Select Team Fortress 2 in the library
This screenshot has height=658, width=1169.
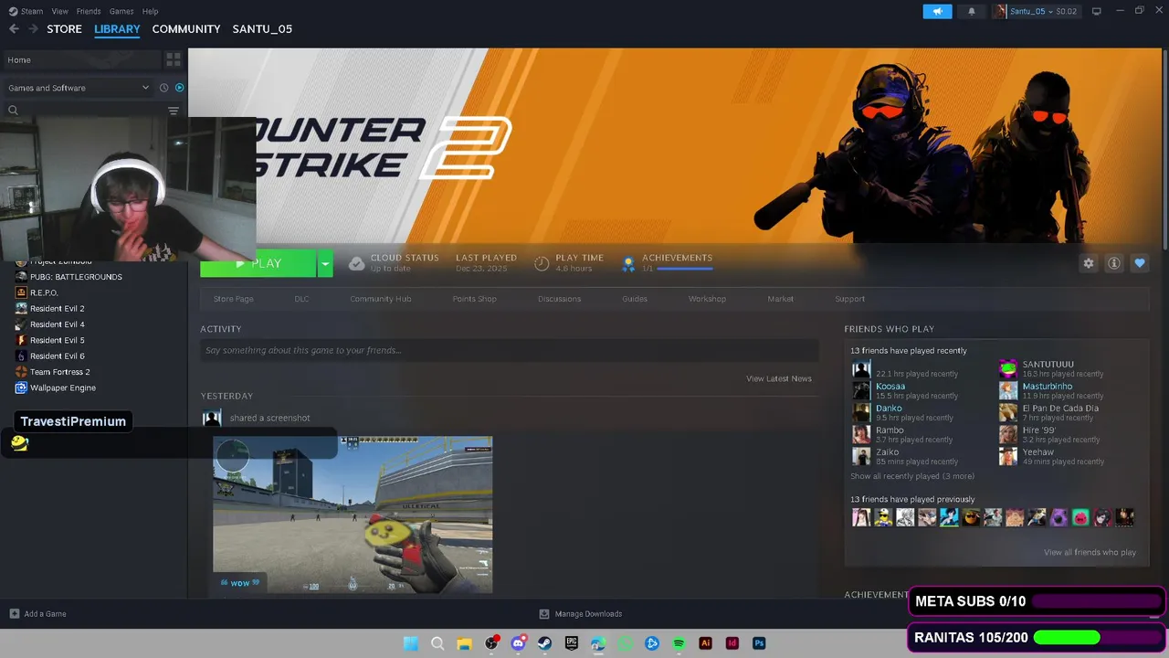pos(59,372)
